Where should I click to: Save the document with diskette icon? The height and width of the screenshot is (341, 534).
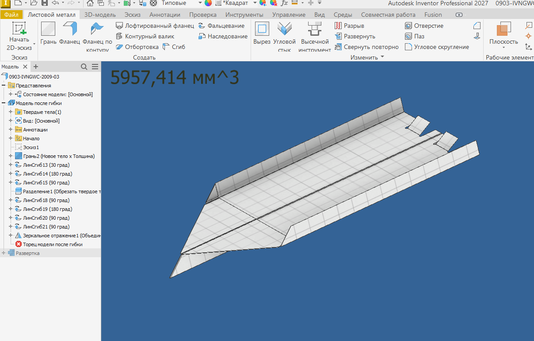tap(44, 3)
